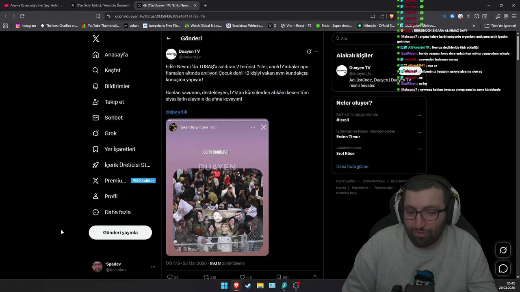Viewport: 520px width, 292px height.
Task: Click the X logo in the sidebar
Action: 96,39
